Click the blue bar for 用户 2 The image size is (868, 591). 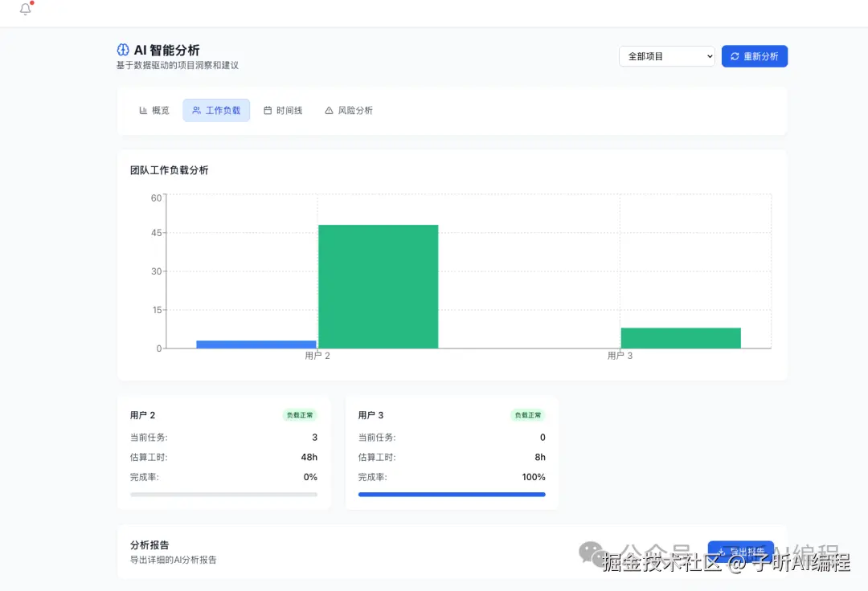[x=256, y=344]
